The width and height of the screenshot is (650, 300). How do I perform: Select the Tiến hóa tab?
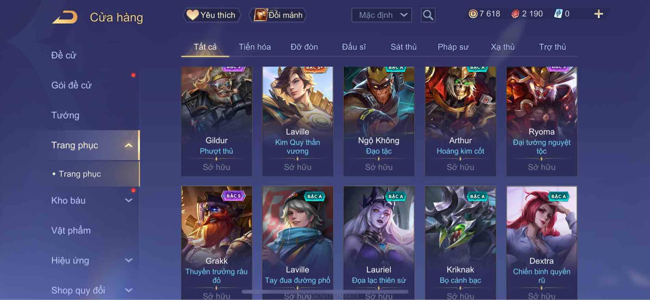coord(255,47)
